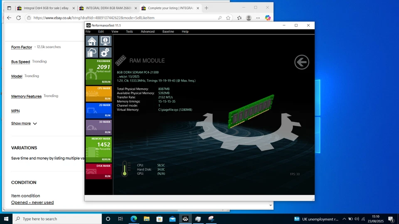Open Microsoft Store from the taskbar
399x224 pixels.
point(160,219)
